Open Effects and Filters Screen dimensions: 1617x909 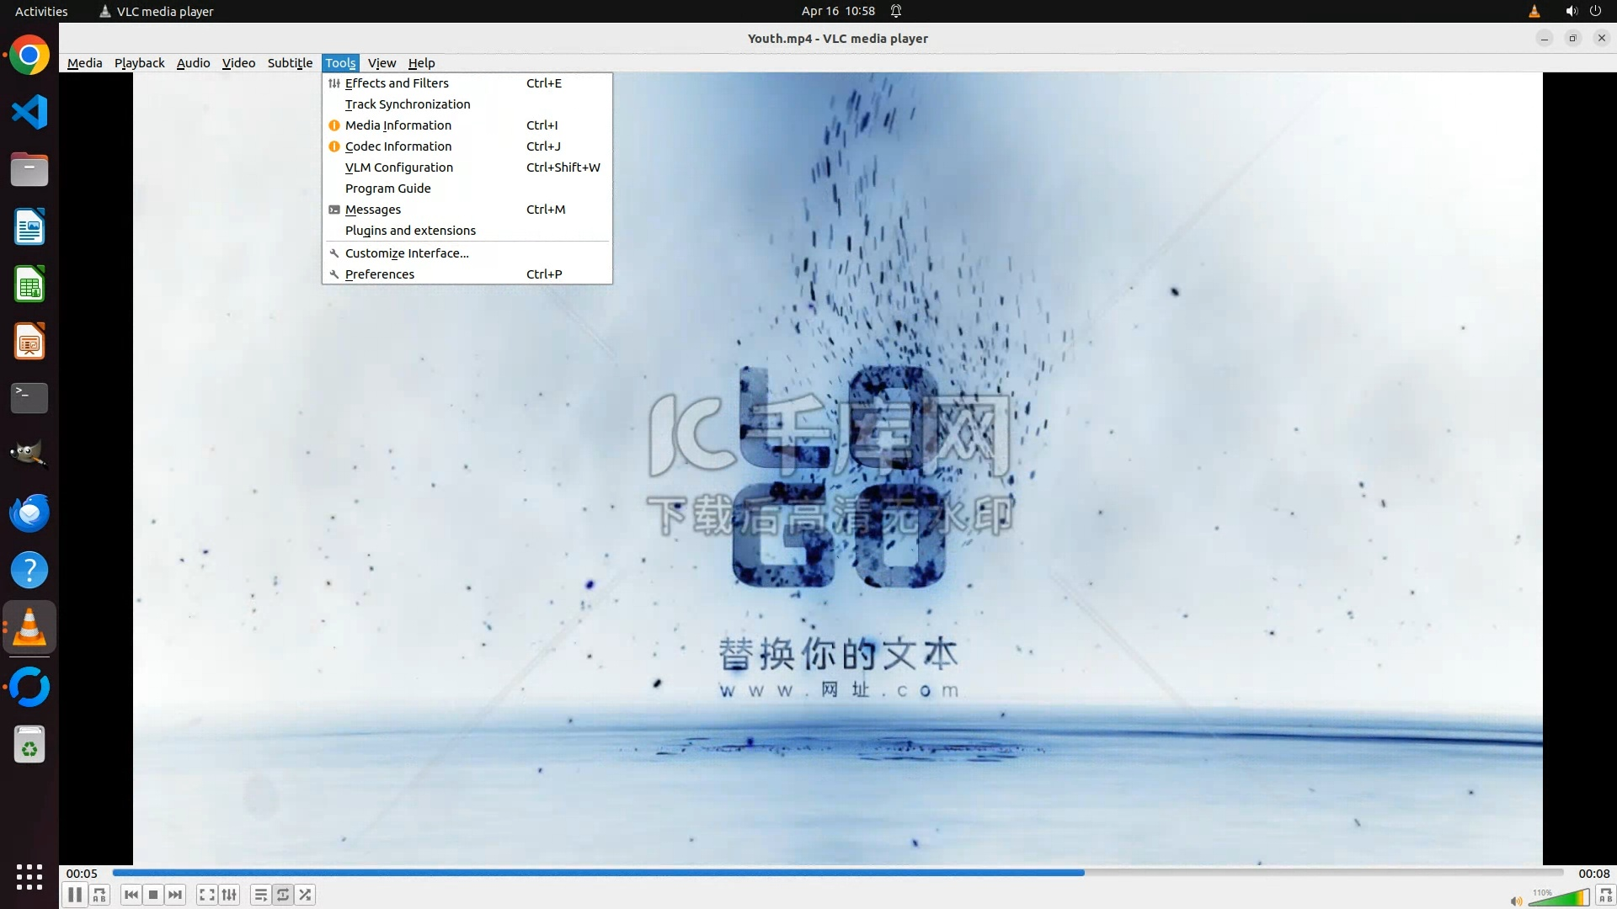point(397,83)
